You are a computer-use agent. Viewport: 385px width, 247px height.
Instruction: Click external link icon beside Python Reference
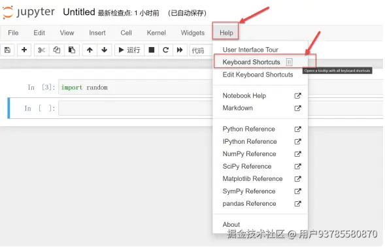point(297,129)
